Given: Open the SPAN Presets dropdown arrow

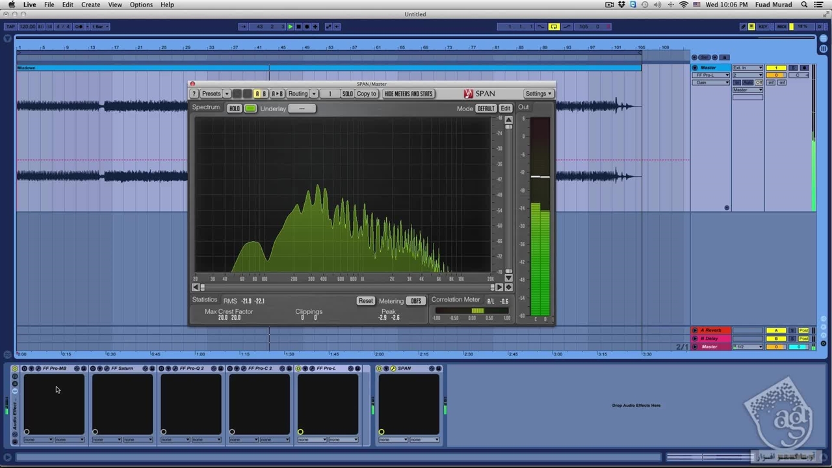Looking at the screenshot, I should pyautogui.click(x=226, y=94).
